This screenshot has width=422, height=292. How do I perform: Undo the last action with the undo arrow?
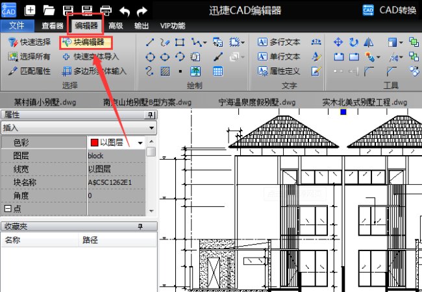point(125,11)
